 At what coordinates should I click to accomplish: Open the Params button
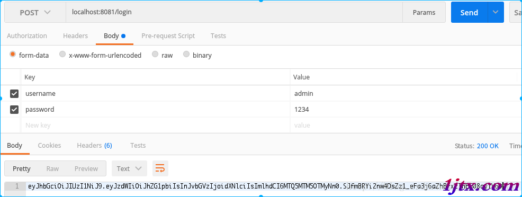click(x=424, y=12)
